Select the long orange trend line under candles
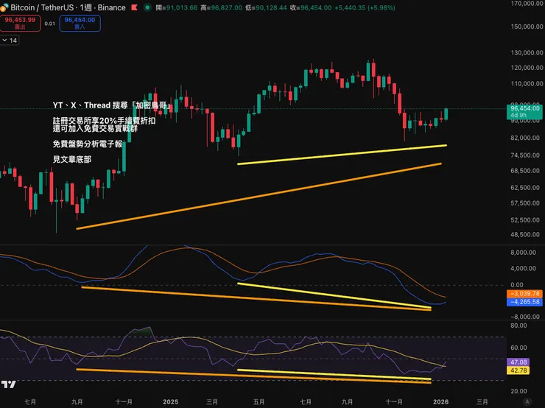This screenshot has width=545, height=408. (259, 196)
